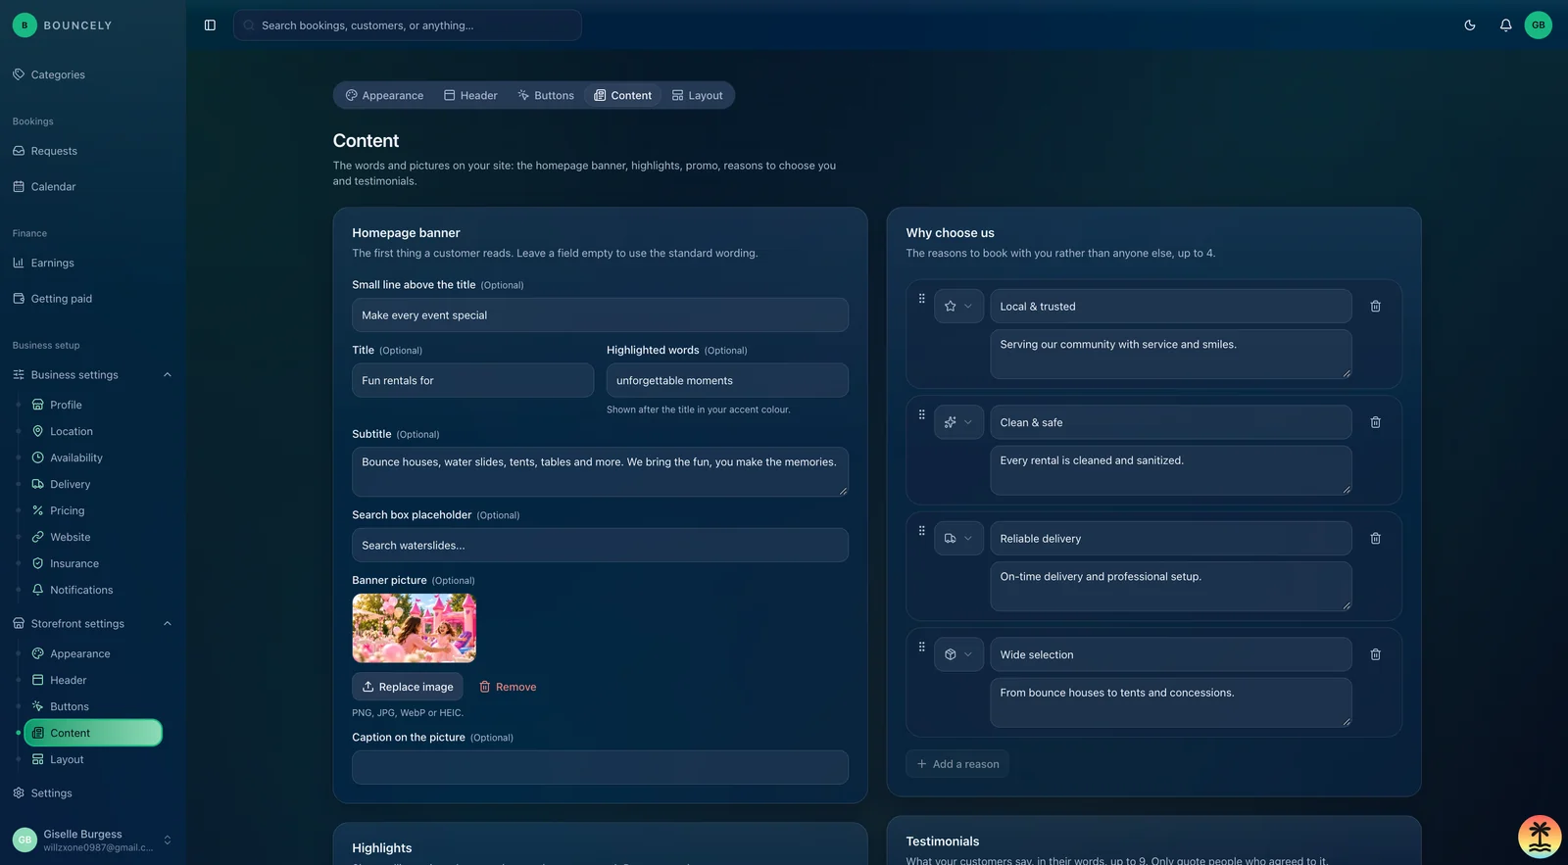Go to Website settings
This screenshot has width=1568, height=865.
pos(70,537)
